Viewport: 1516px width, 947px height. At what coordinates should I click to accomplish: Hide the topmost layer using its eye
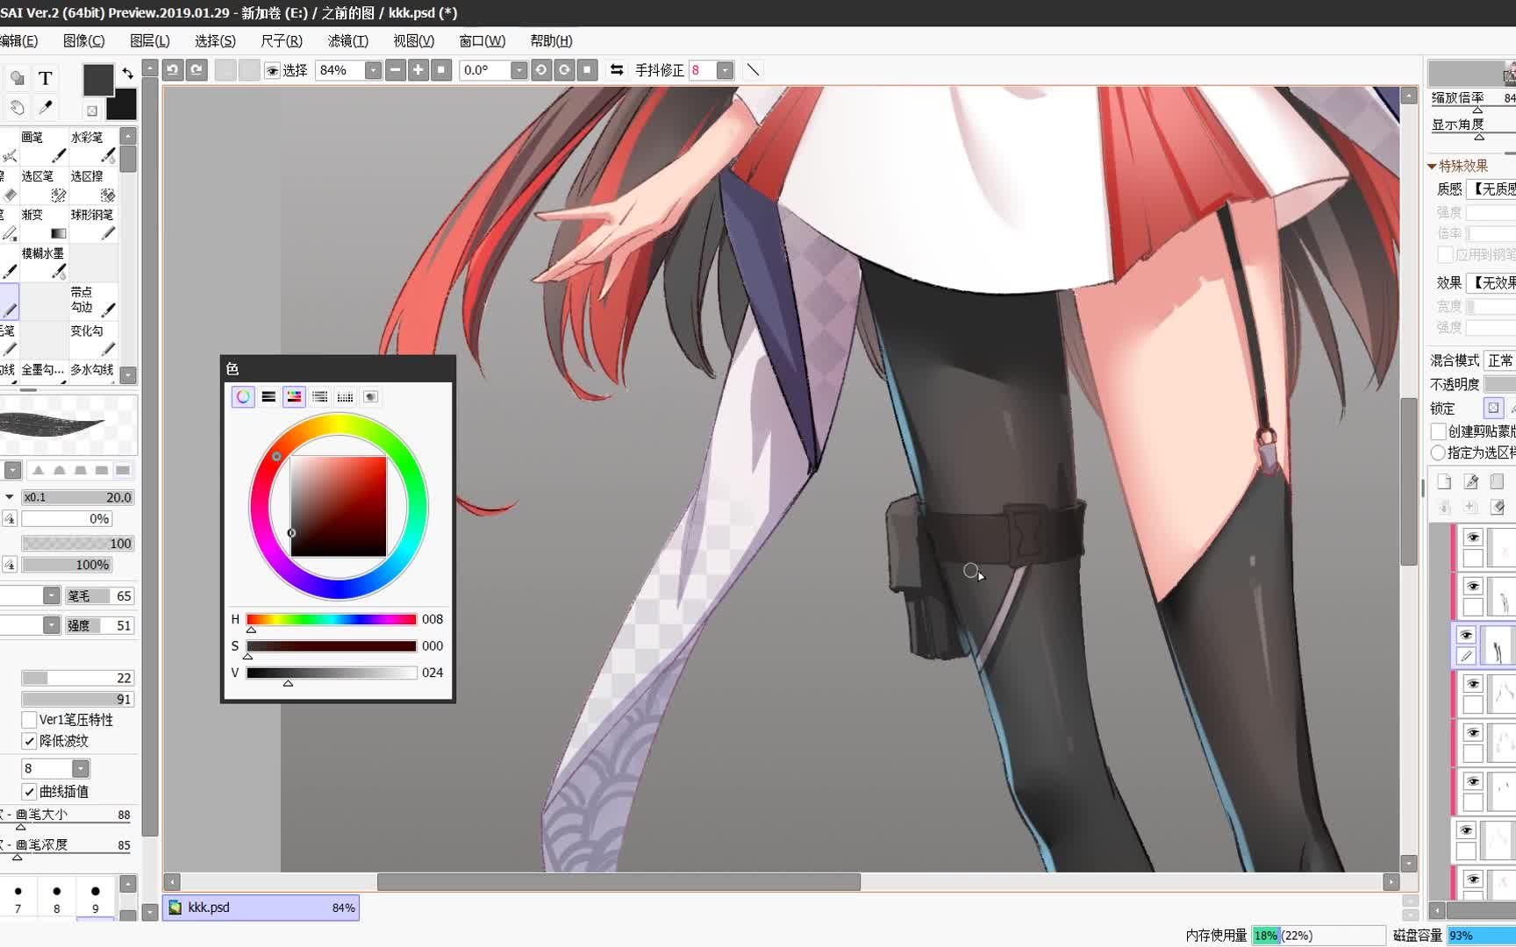(x=1473, y=538)
